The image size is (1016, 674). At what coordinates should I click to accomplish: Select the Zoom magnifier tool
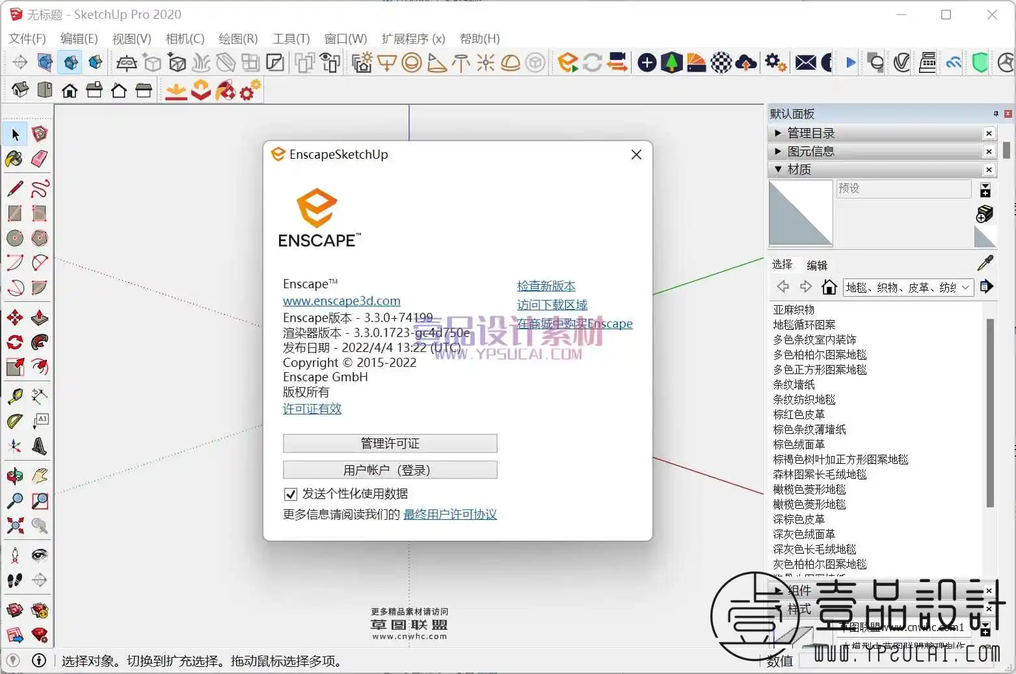pyautogui.click(x=15, y=501)
